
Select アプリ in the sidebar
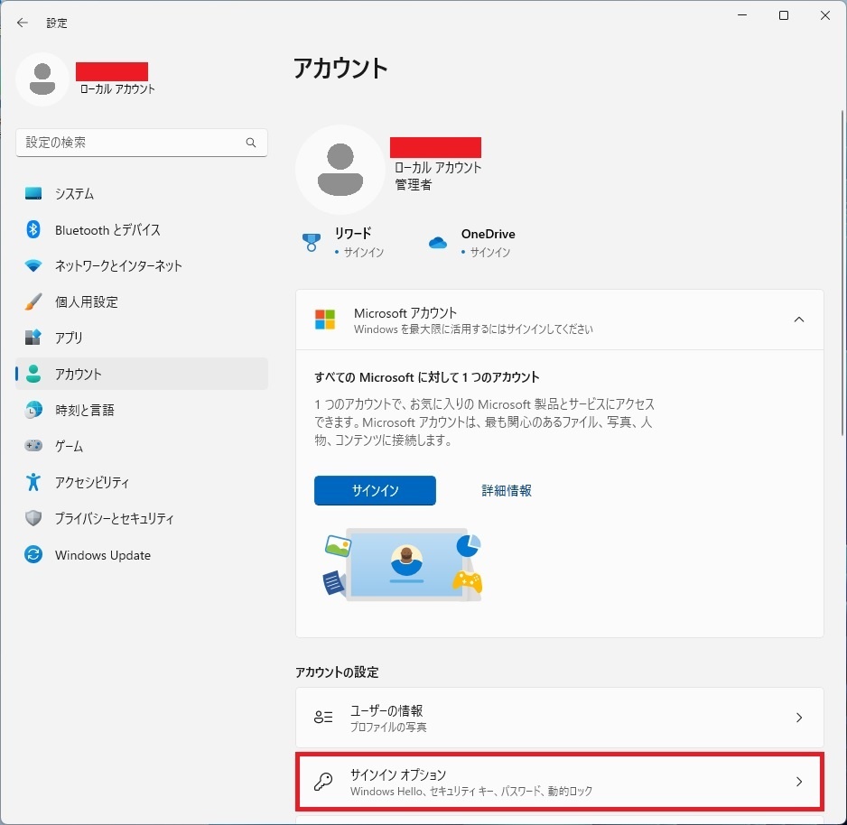coord(142,338)
